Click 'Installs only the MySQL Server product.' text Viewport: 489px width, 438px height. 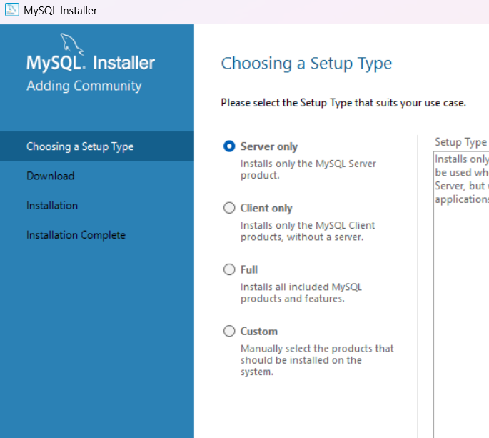pos(308,169)
